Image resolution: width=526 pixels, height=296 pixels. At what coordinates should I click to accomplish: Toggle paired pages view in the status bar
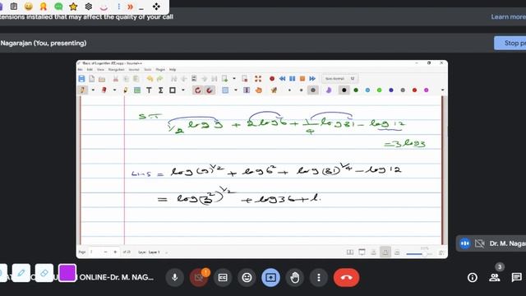(350, 252)
